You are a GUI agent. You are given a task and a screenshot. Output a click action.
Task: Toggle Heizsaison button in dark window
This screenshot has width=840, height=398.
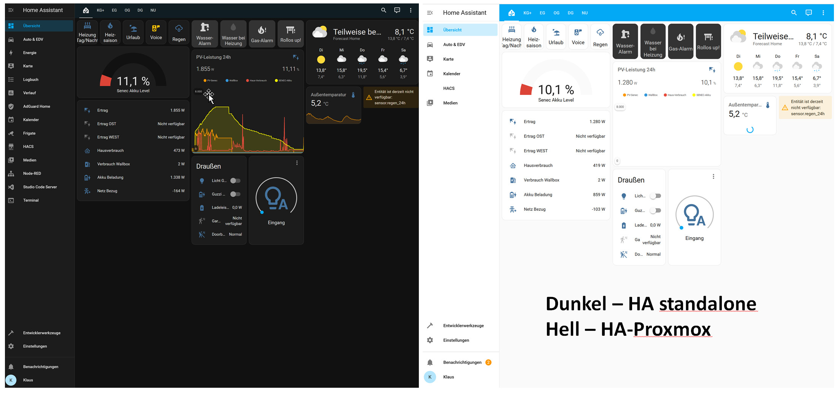[x=110, y=32]
